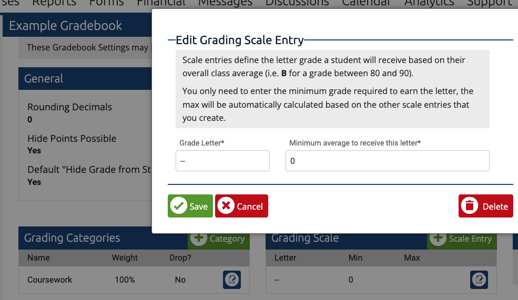This screenshot has height=300, width=518.
Task: Delete this grading scale entry
Action: [485, 206]
